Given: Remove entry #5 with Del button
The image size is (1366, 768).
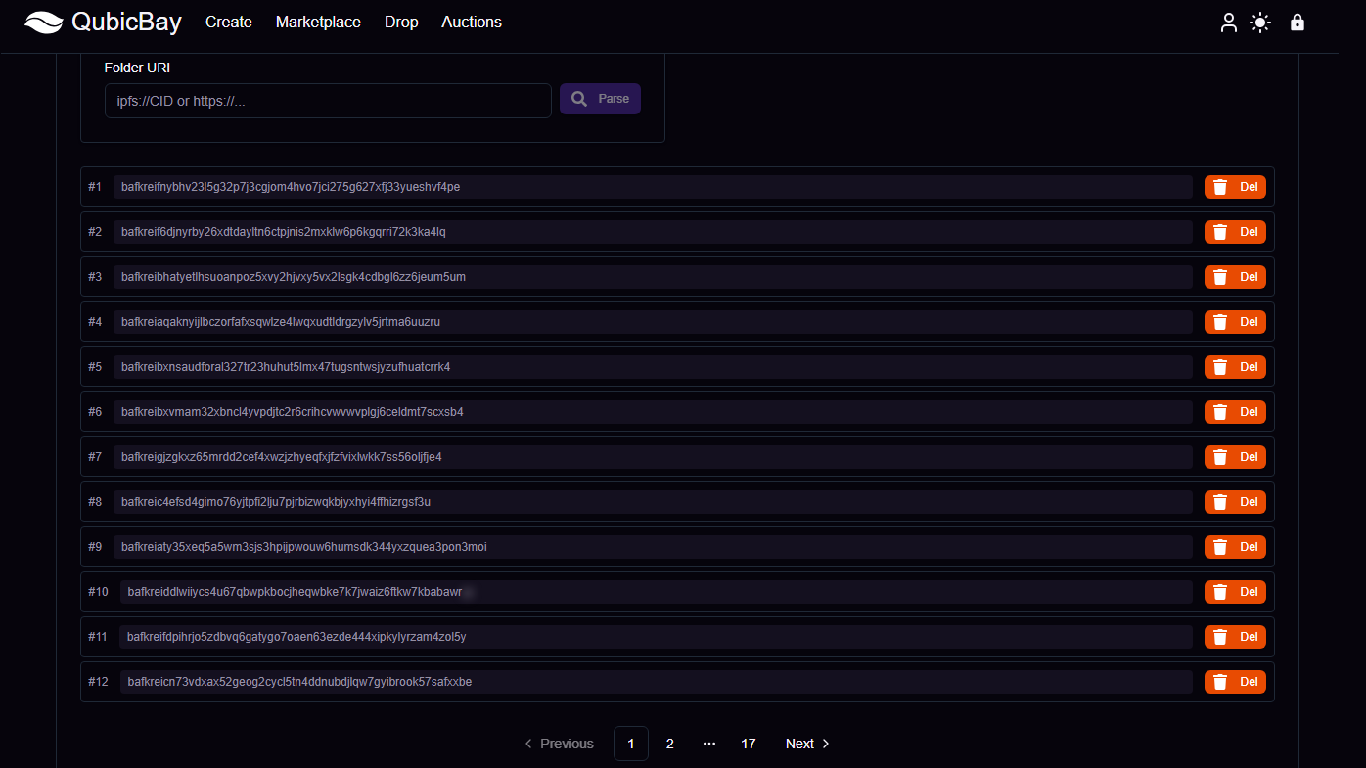Looking at the screenshot, I should 1235,367.
